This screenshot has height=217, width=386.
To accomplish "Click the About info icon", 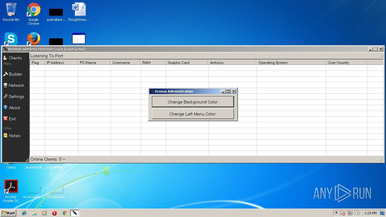I will pyautogui.click(x=5, y=107).
